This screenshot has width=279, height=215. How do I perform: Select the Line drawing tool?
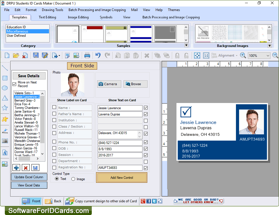(x=5, y=68)
